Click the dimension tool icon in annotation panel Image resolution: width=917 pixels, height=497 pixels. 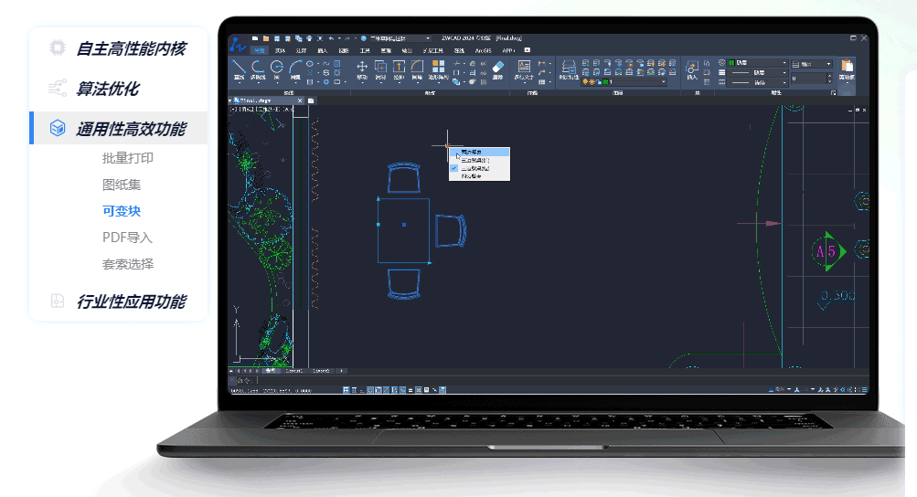tap(541, 63)
